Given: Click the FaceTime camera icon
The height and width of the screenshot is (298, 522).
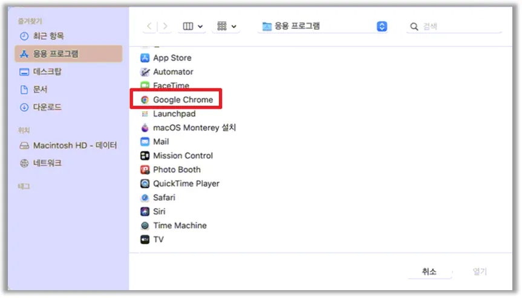Looking at the screenshot, I should pyautogui.click(x=145, y=85).
